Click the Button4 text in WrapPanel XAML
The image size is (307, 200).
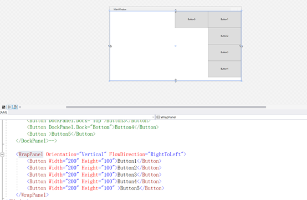click(x=127, y=181)
